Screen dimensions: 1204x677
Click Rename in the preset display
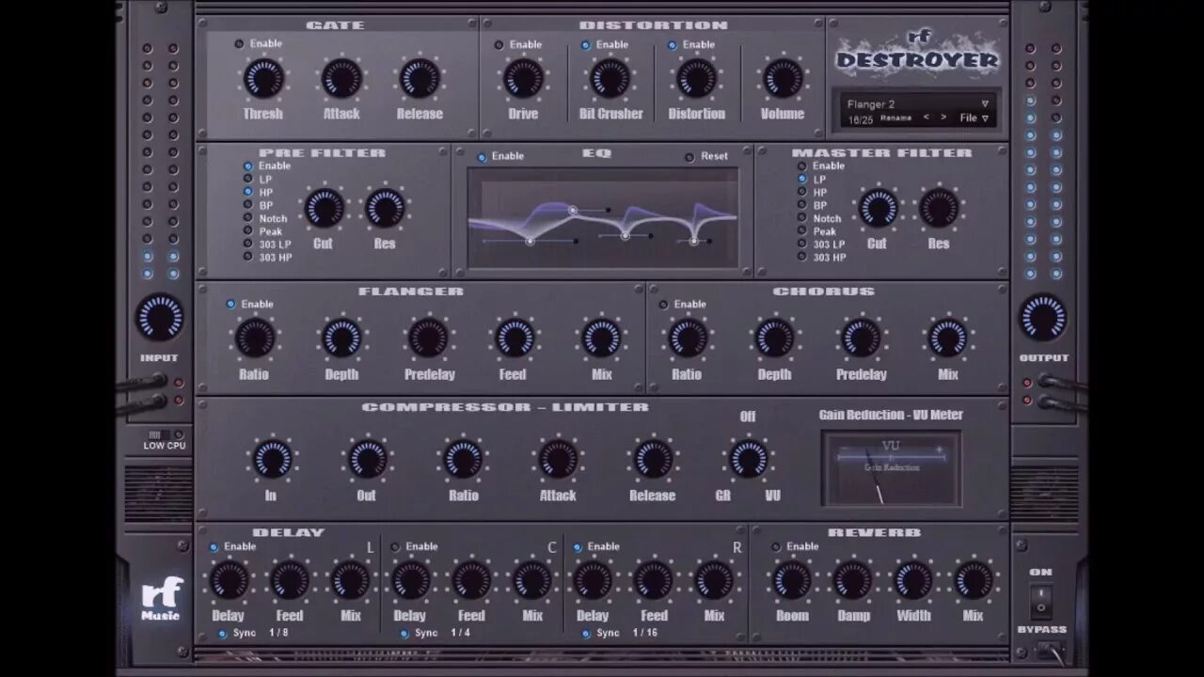[895, 118]
